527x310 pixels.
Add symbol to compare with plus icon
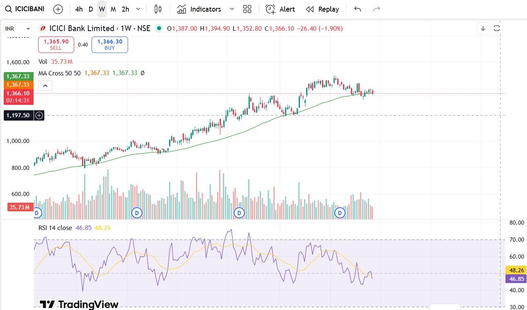(58, 9)
